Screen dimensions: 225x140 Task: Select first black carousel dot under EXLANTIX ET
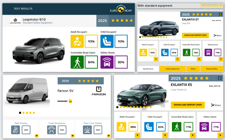[140, 37]
